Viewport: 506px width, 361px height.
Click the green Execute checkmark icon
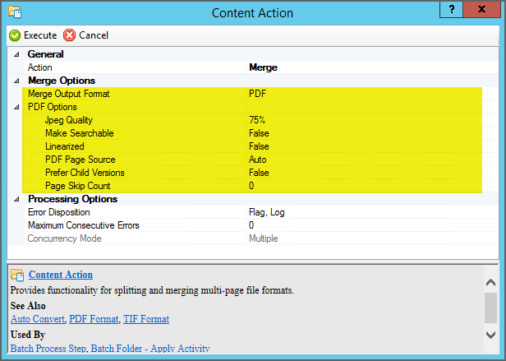coord(15,35)
